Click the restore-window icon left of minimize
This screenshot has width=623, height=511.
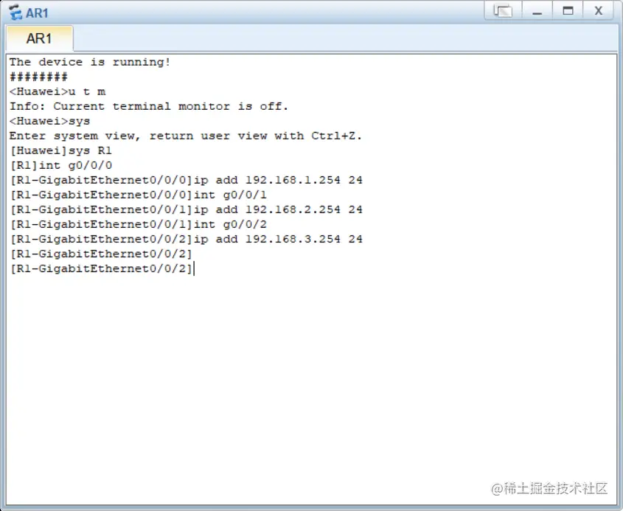pos(503,11)
